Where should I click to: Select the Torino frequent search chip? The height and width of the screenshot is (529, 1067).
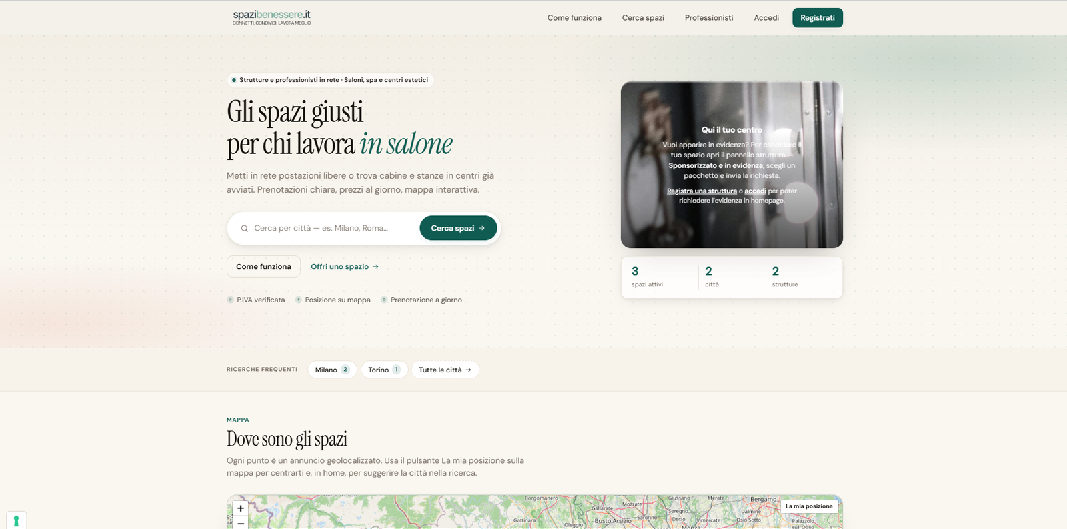click(385, 370)
